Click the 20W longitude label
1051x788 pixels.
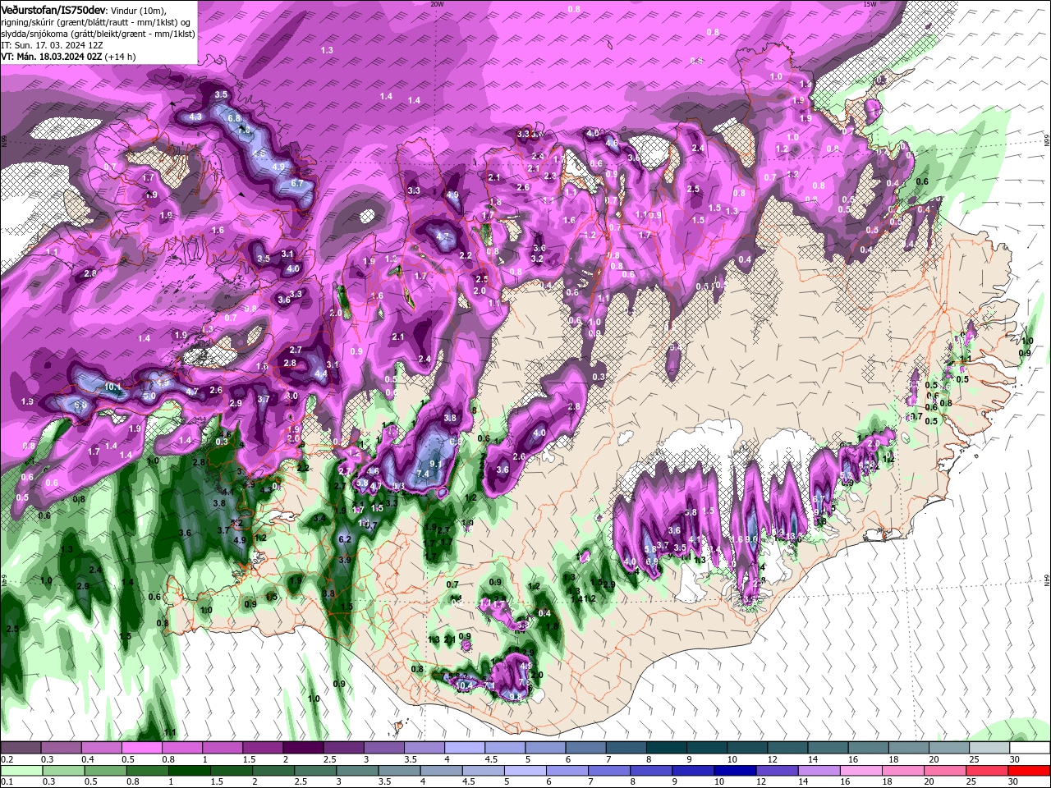[x=437, y=4]
